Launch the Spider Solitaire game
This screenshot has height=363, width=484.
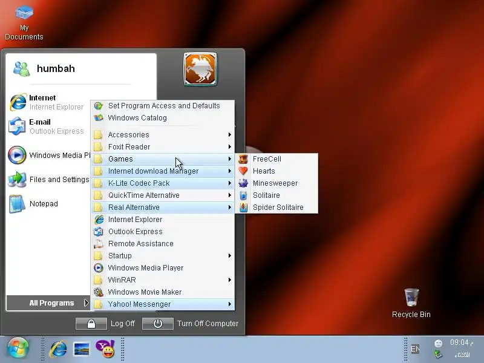click(x=277, y=207)
